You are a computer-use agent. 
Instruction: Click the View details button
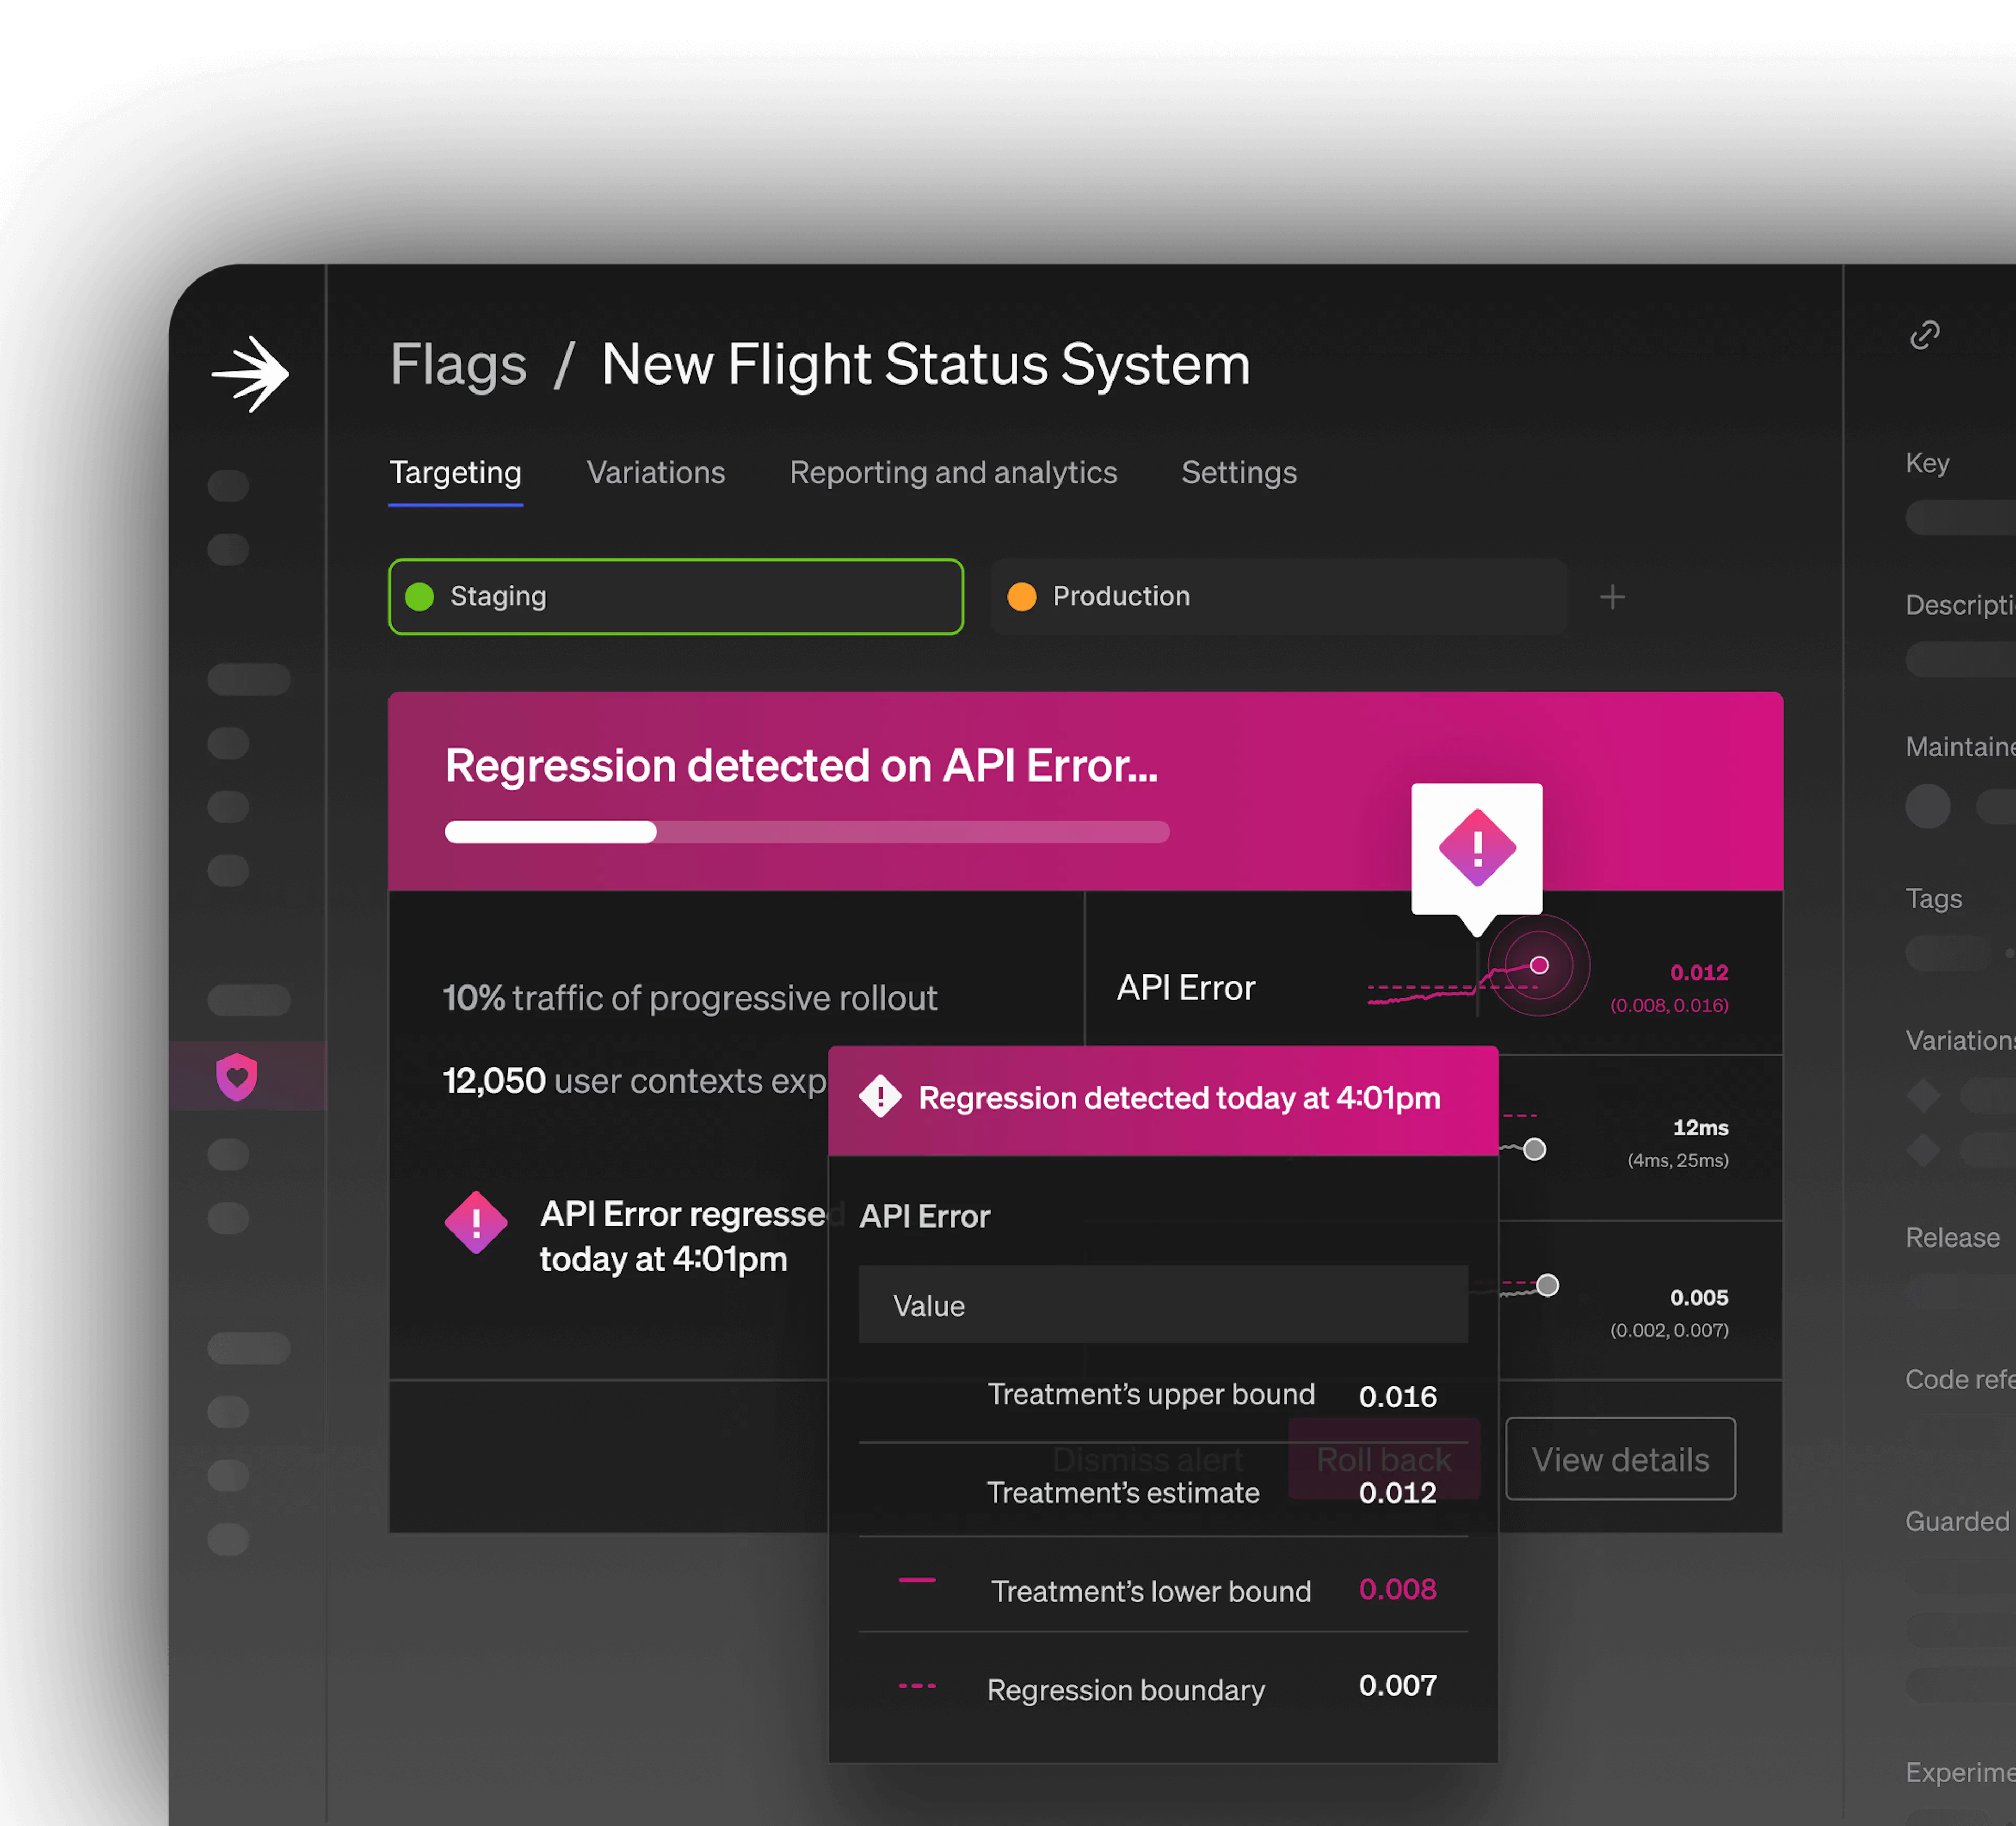(x=1620, y=1459)
